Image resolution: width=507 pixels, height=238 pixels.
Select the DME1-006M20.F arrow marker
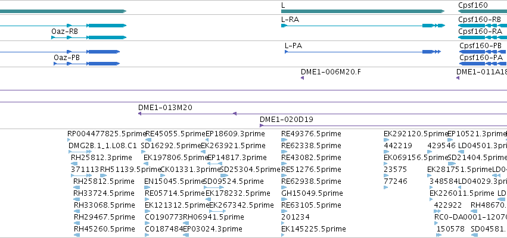[x=302, y=78]
